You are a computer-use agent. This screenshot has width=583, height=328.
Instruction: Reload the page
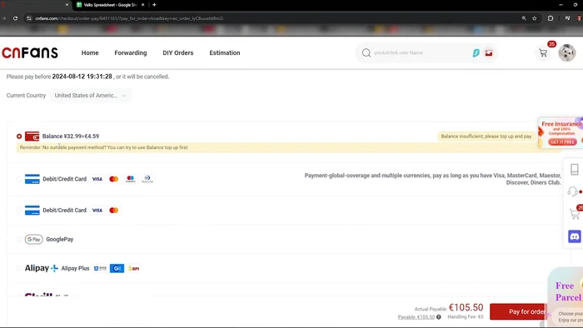[15, 18]
